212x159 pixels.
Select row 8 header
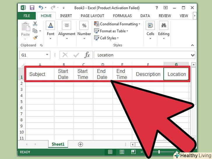coord(22,120)
